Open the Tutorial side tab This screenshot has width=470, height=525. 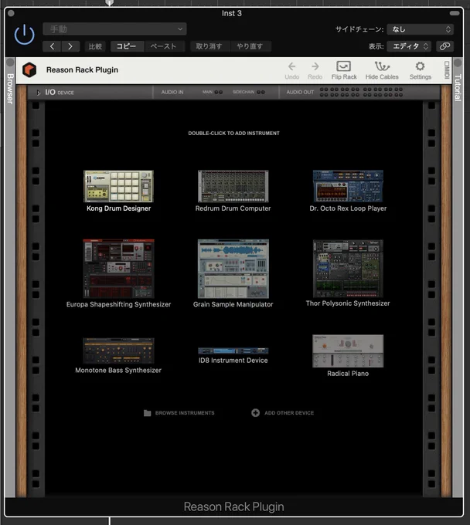tap(458, 88)
